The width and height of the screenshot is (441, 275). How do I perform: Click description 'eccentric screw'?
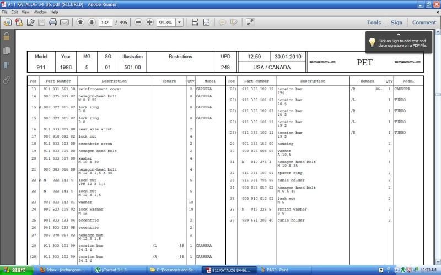(x=95, y=144)
